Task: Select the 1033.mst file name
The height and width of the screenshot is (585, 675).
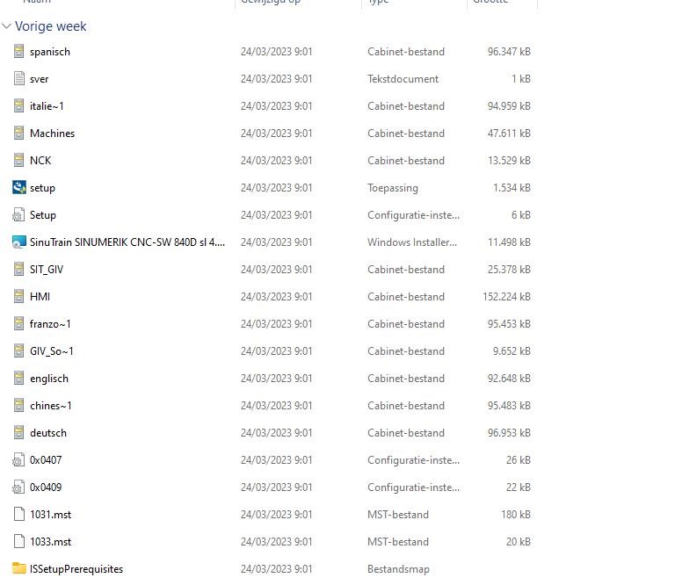Action: (x=50, y=542)
